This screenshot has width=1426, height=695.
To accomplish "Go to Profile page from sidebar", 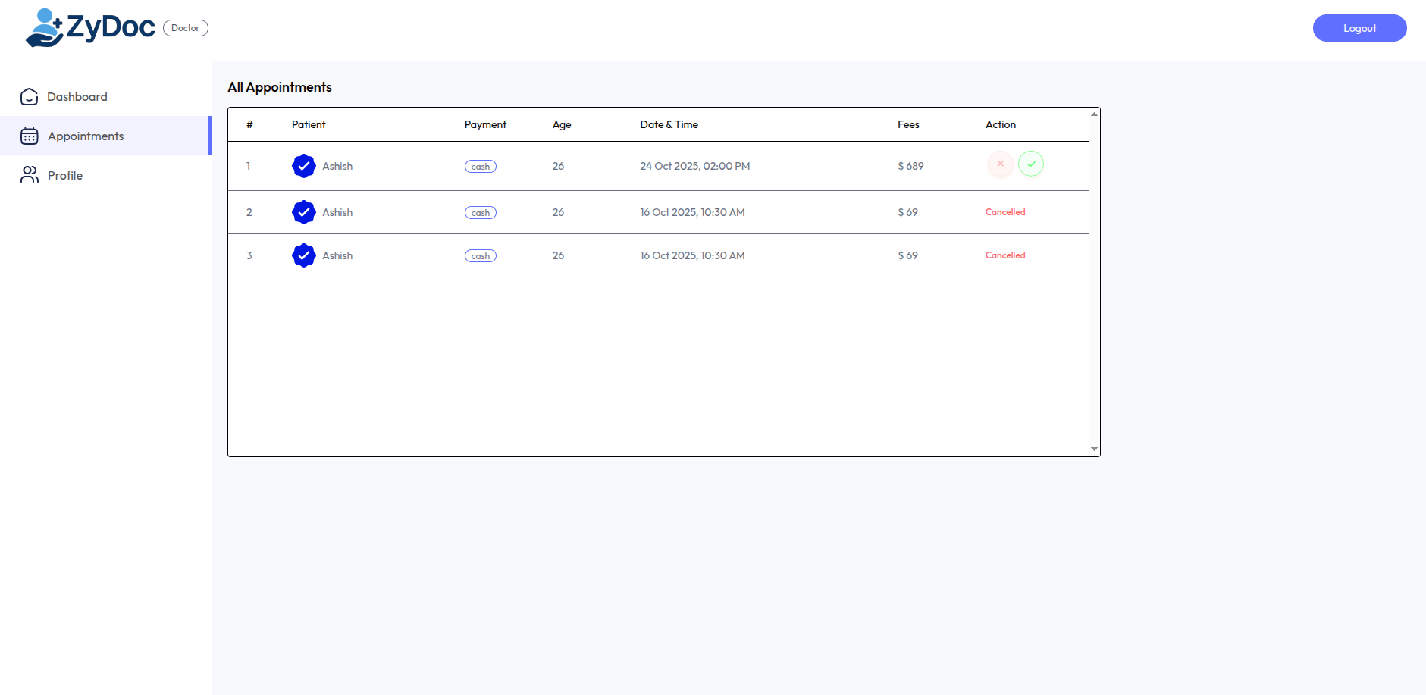I will pyautogui.click(x=65, y=176).
